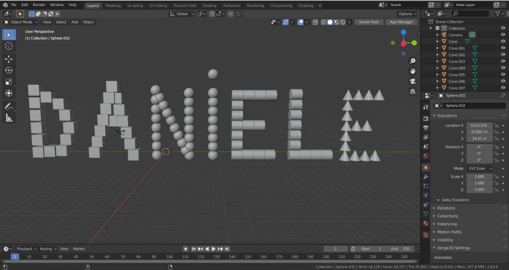Switch to the Sculpting workspace tab
509x270 pixels.
click(x=135, y=6)
